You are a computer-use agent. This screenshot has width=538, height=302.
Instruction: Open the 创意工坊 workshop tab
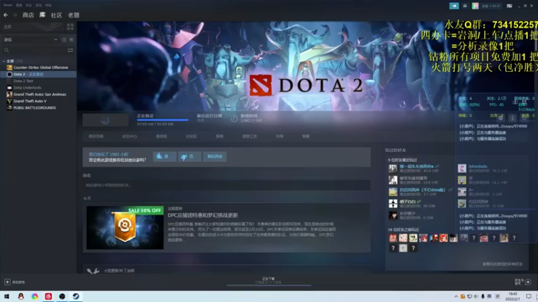[x=249, y=136]
